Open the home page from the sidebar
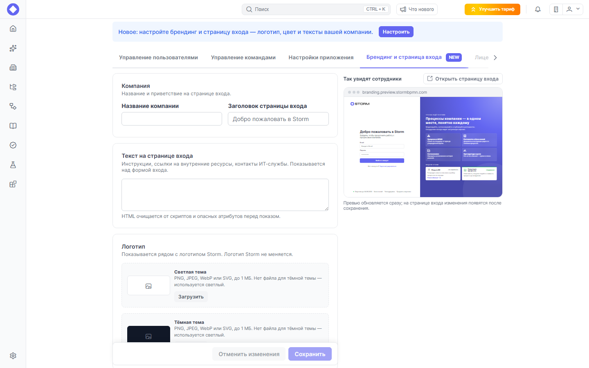Image resolution: width=589 pixels, height=368 pixels. 13,29
